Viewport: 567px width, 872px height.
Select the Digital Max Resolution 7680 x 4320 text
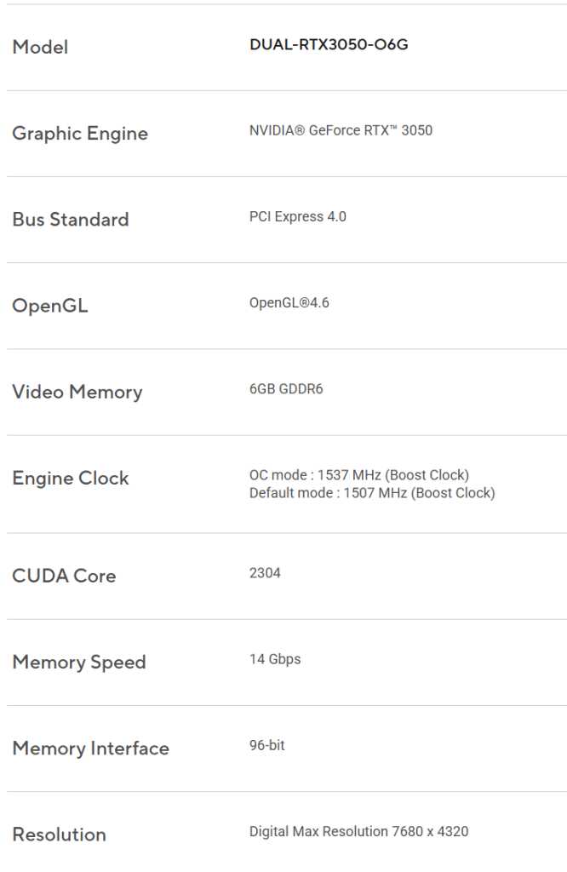coord(358,832)
